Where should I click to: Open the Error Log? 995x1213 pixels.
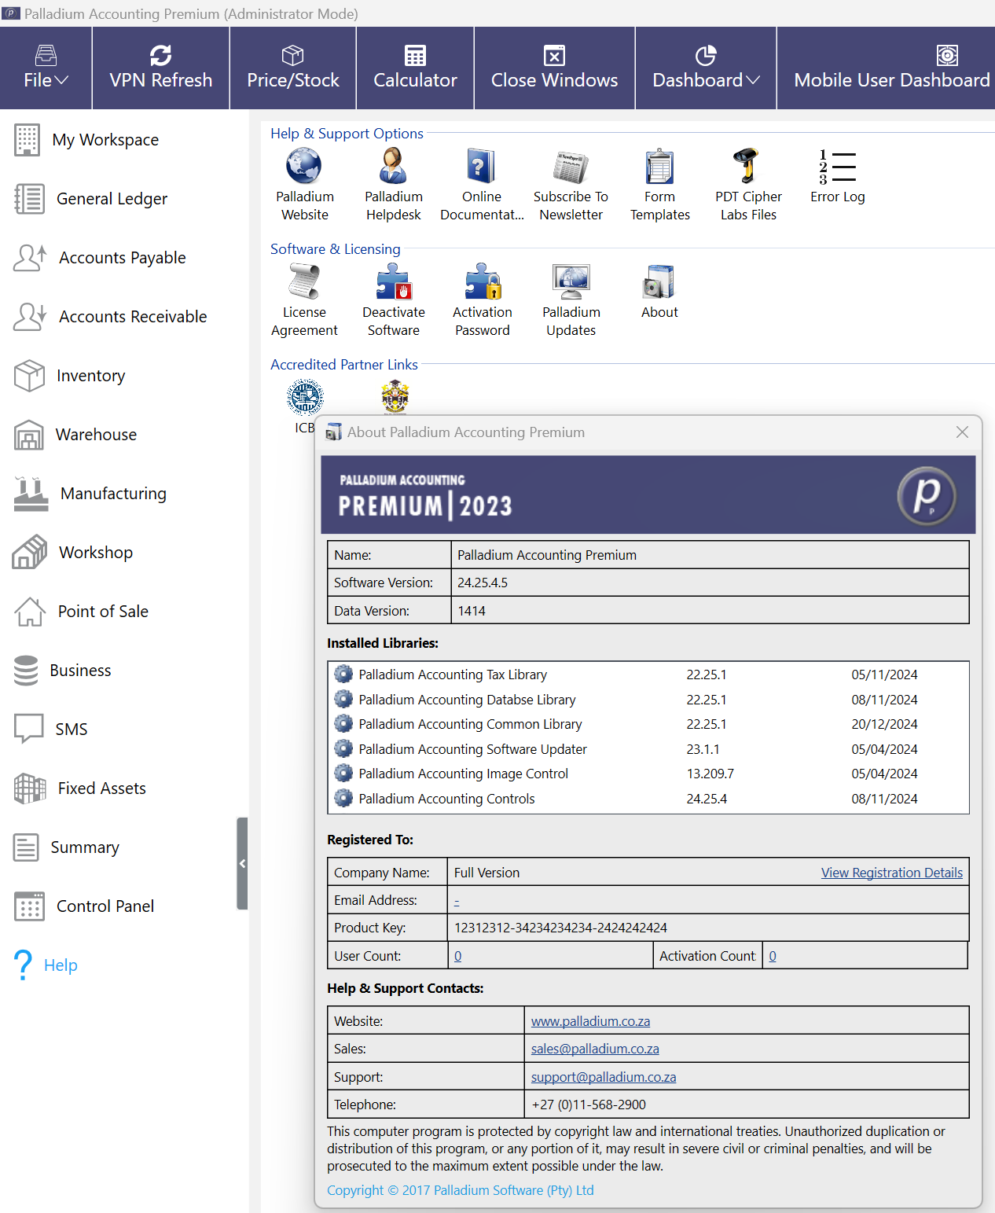pos(838,177)
